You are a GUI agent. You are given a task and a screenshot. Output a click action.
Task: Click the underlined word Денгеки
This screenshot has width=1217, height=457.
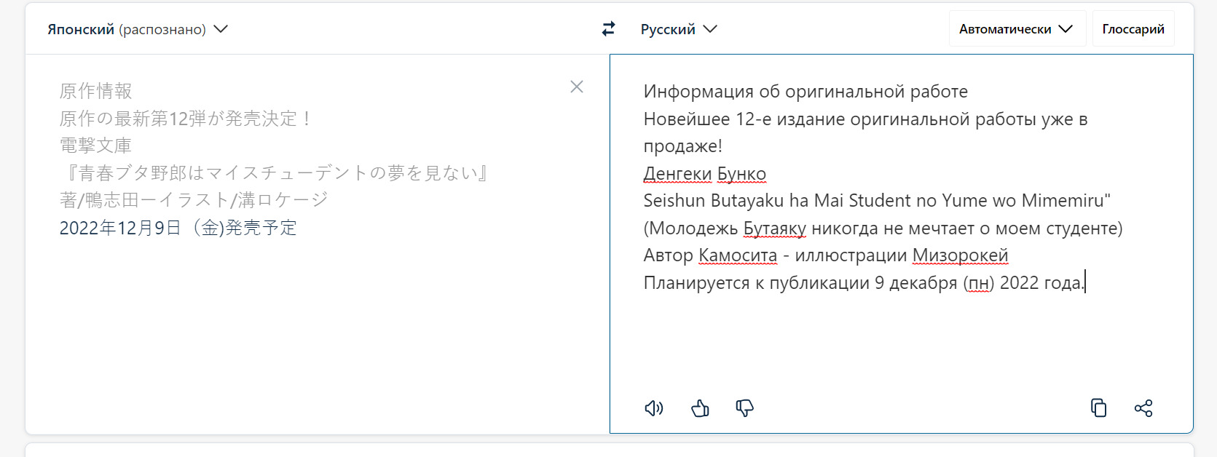pyautogui.click(x=677, y=174)
